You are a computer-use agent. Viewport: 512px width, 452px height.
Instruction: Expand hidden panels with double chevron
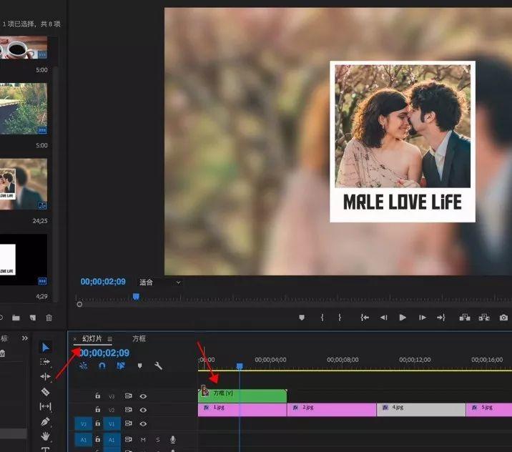coord(25,338)
